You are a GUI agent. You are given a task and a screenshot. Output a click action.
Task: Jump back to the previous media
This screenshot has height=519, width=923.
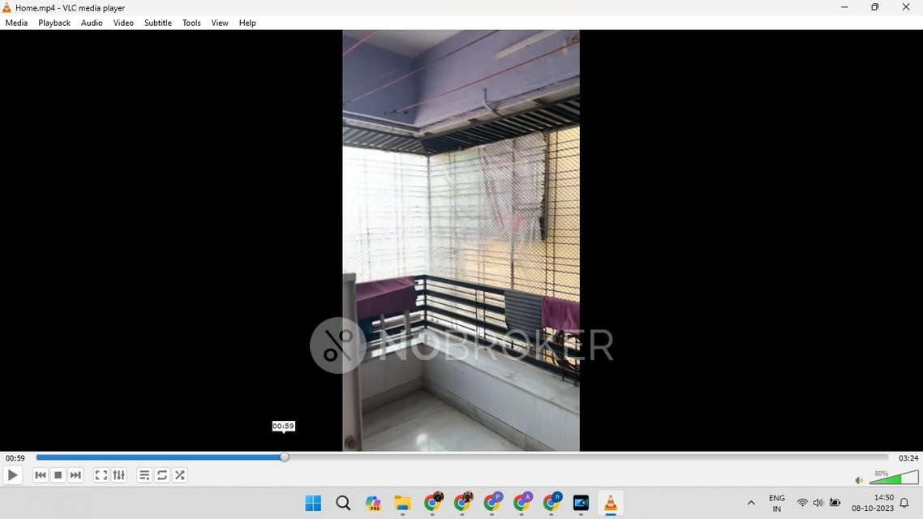coord(40,475)
